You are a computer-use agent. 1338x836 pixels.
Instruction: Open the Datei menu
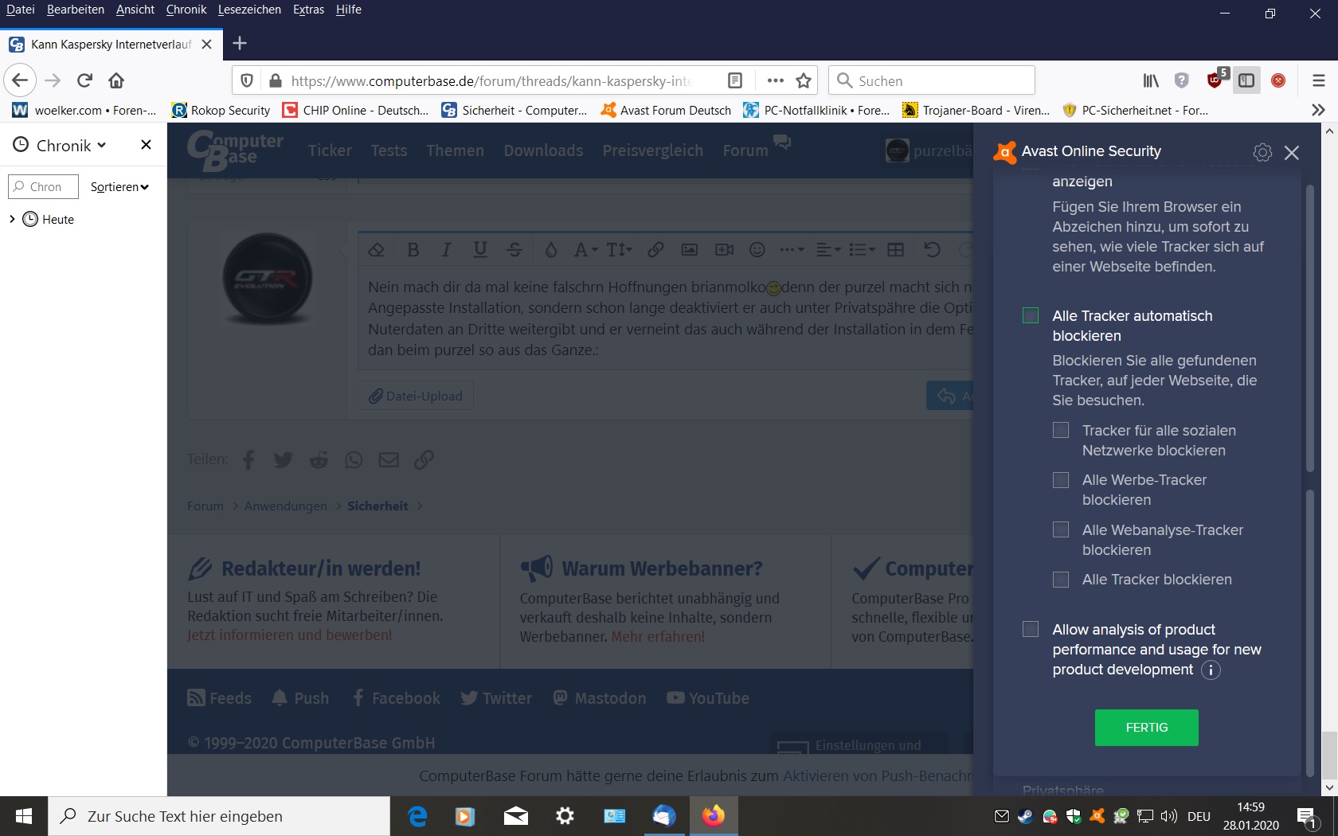coord(21,10)
